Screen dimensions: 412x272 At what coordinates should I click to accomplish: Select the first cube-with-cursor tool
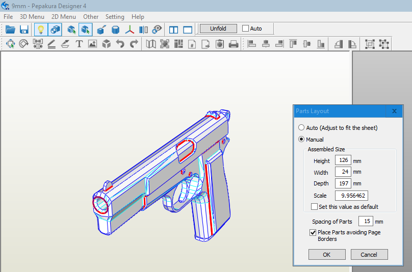(x=71, y=30)
